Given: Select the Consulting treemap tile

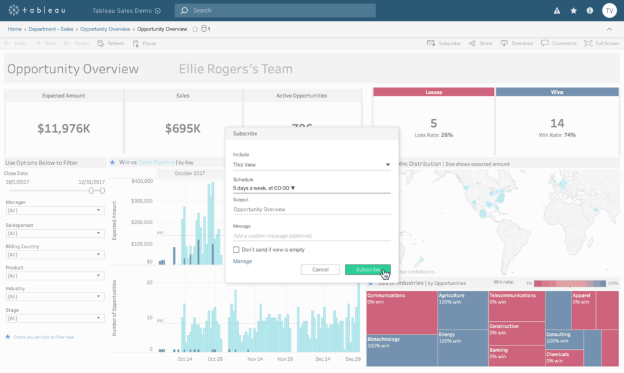Looking at the screenshot, I should tap(564, 339).
